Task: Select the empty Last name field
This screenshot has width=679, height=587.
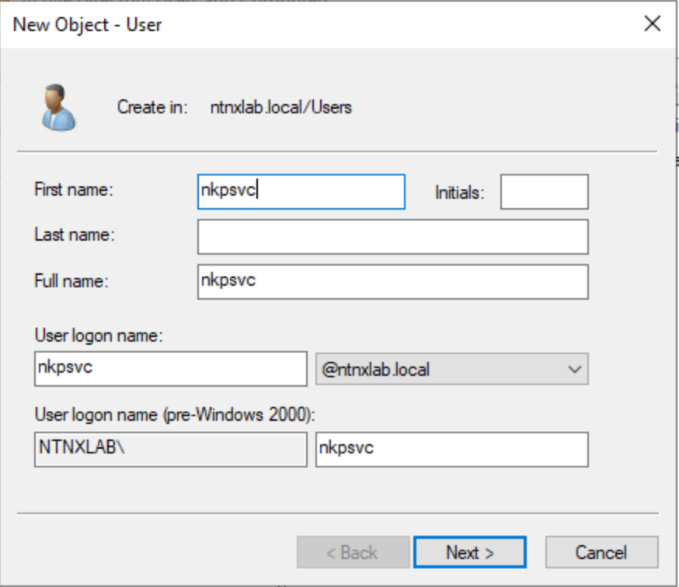Action: pyautogui.click(x=392, y=237)
